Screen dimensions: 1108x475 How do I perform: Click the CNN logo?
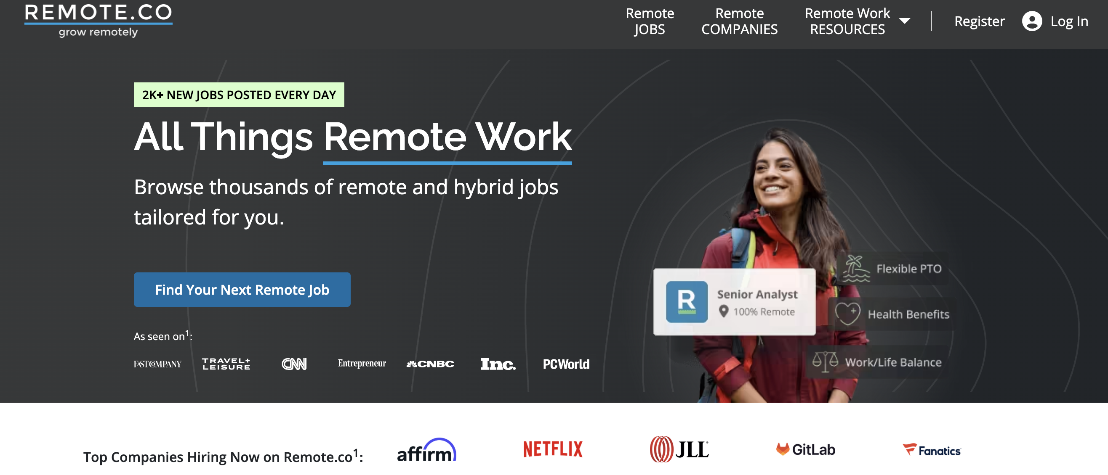[x=294, y=364]
